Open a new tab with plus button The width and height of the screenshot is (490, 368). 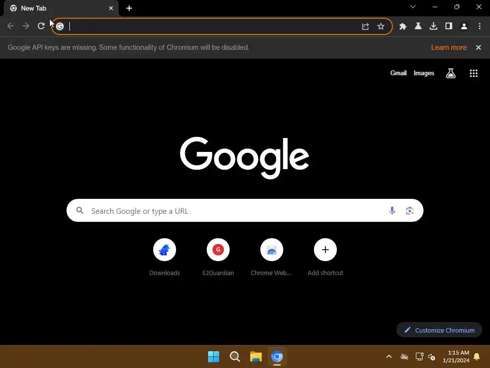(x=129, y=8)
